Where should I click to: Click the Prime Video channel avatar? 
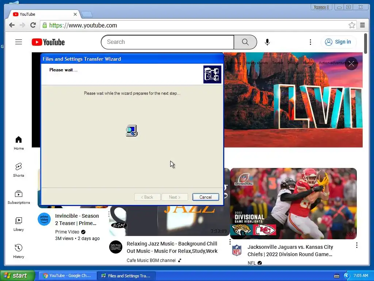[44, 219]
